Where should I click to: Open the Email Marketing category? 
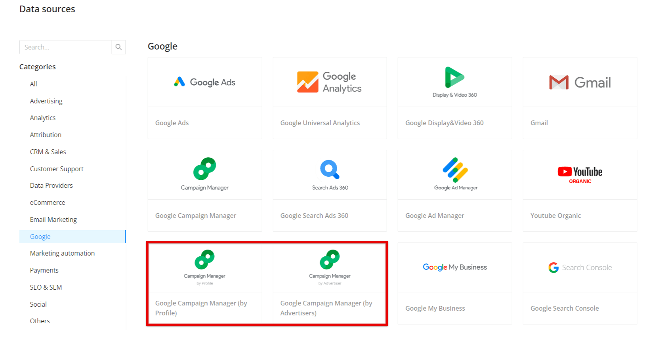click(x=53, y=219)
